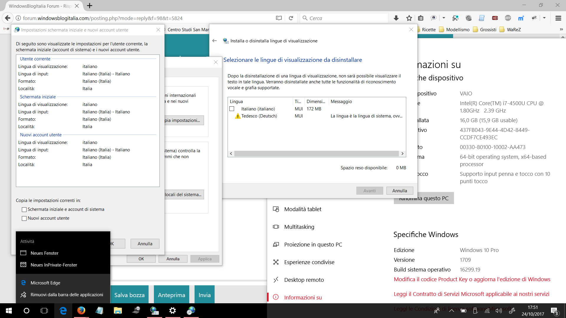The image size is (566, 318).
Task: Open the People tray icon
Action: (x=437, y=311)
